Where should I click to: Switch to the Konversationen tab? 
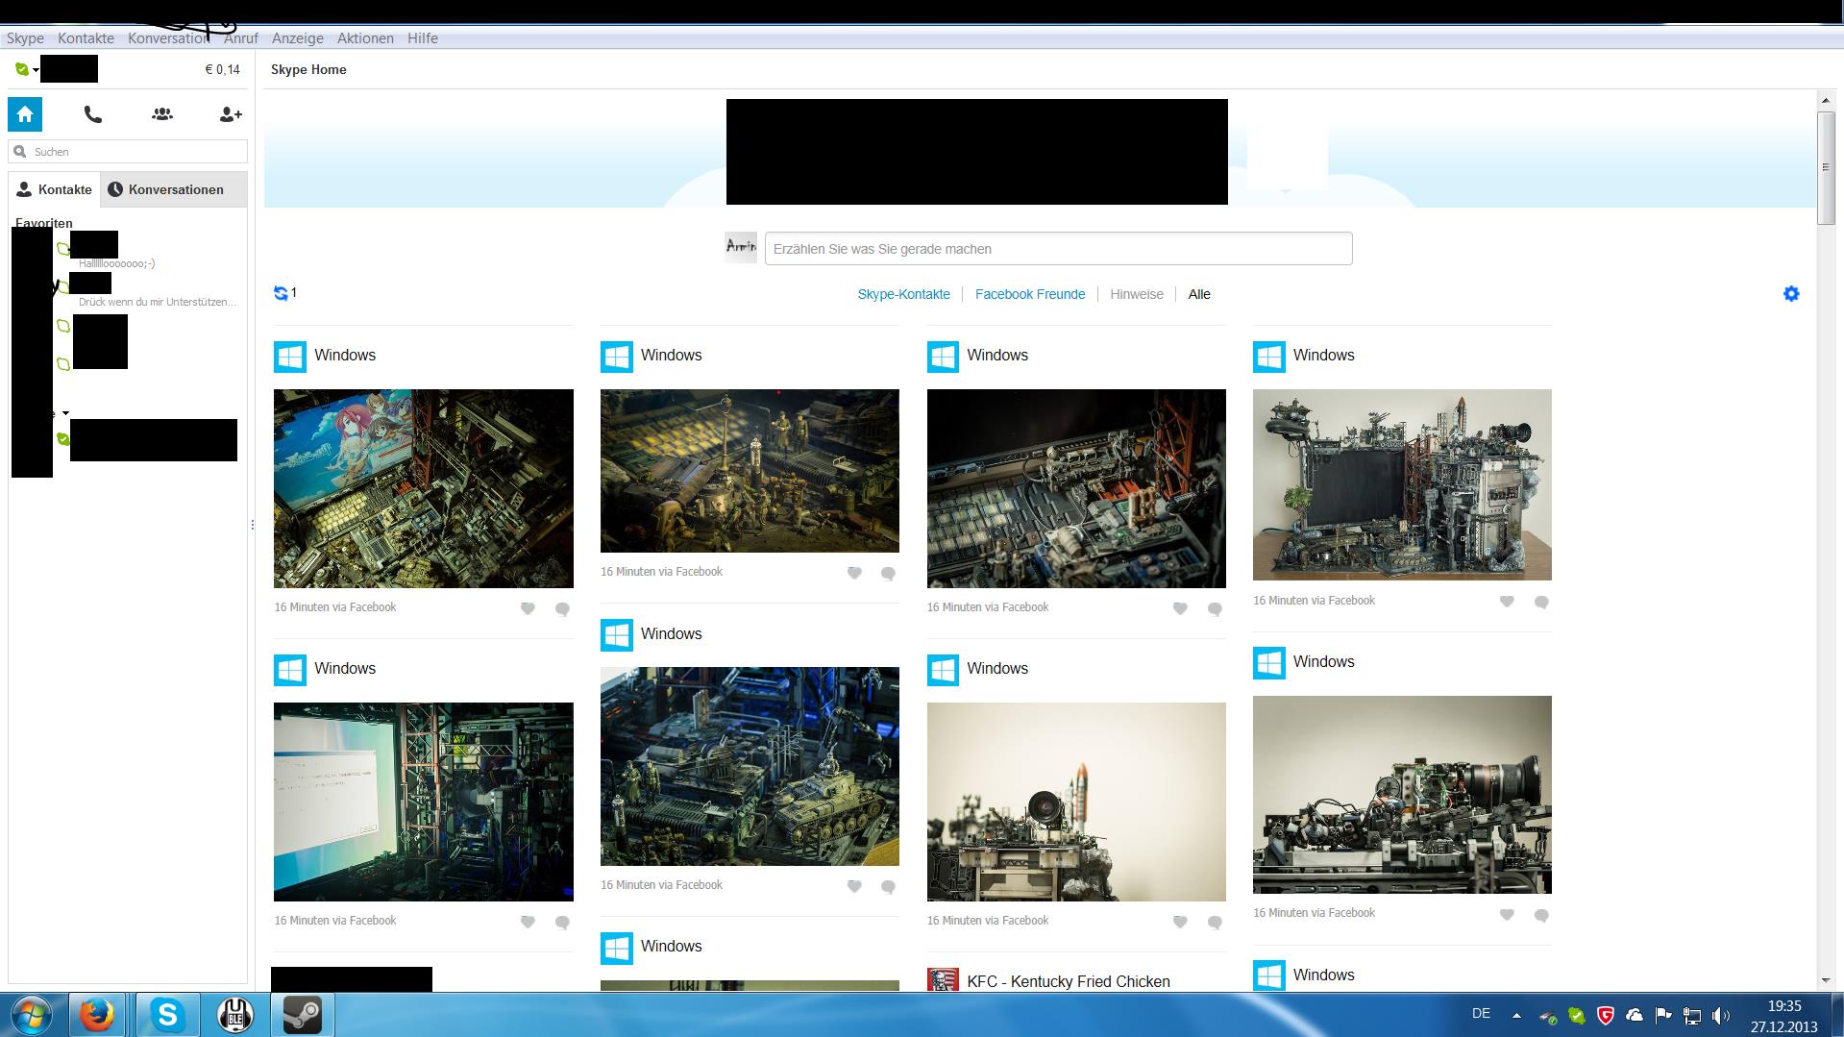(x=175, y=189)
